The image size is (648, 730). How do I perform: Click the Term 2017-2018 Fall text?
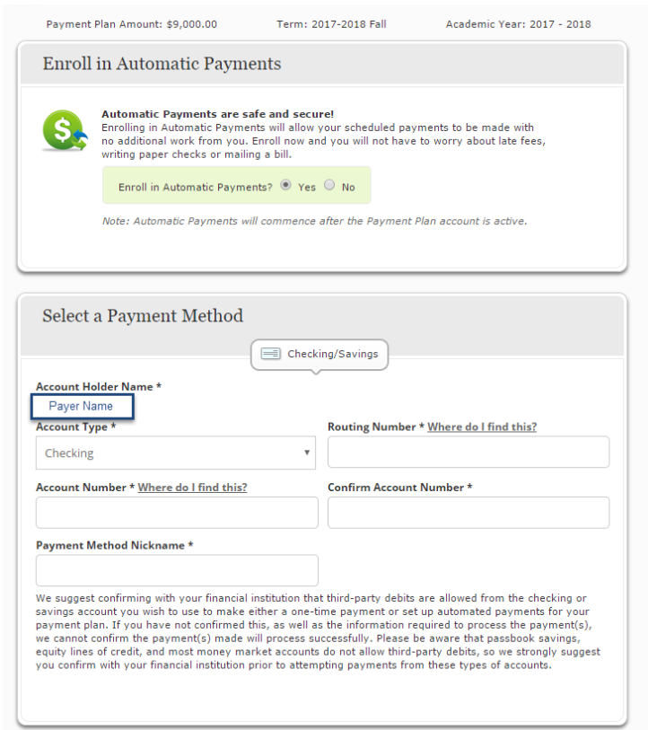[331, 24]
